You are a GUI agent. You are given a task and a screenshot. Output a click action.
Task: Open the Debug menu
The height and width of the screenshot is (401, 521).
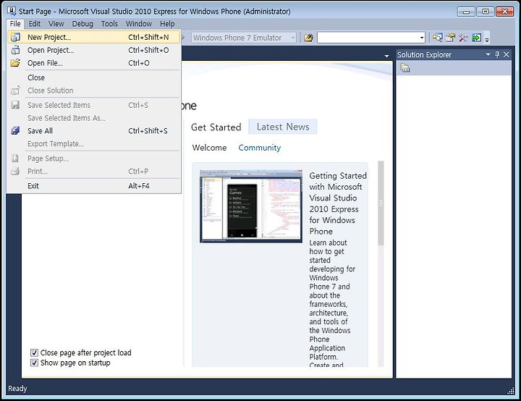tap(82, 24)
